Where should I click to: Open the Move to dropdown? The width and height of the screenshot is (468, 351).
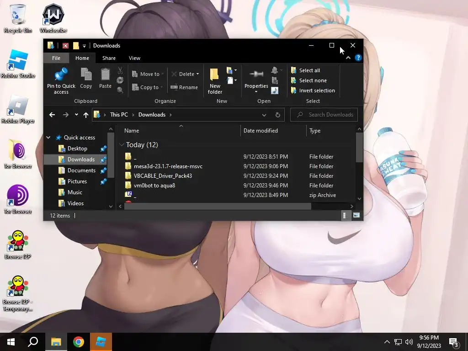(x=149, y=74)
